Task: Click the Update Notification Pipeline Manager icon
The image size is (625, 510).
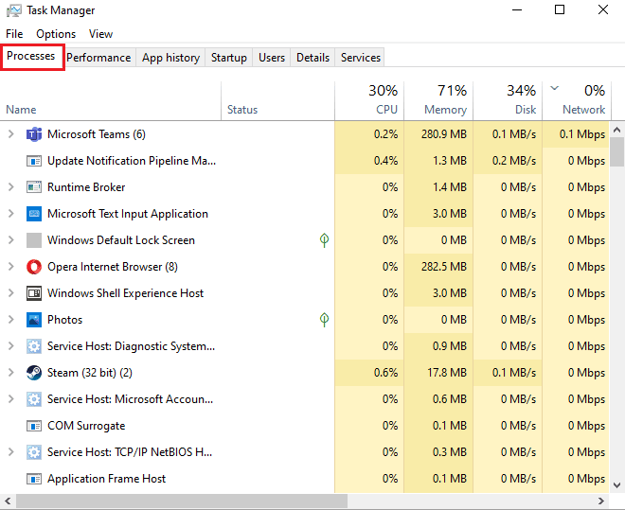Action: 34,161
